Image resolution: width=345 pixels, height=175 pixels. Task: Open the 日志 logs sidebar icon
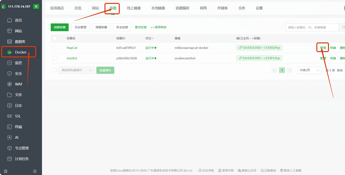coord(10,105)
